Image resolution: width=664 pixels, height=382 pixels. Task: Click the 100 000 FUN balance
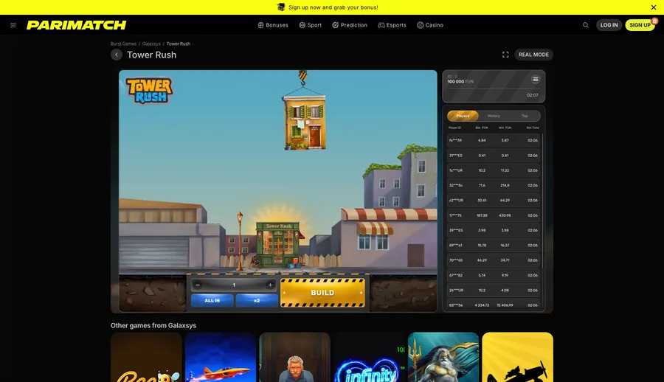(460, 81)
